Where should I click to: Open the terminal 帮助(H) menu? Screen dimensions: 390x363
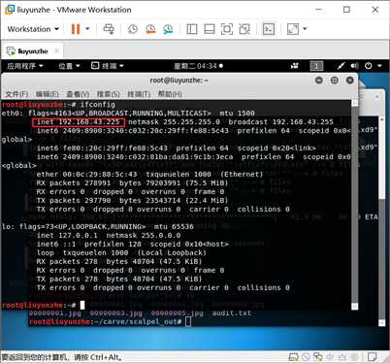click(170, 94)
